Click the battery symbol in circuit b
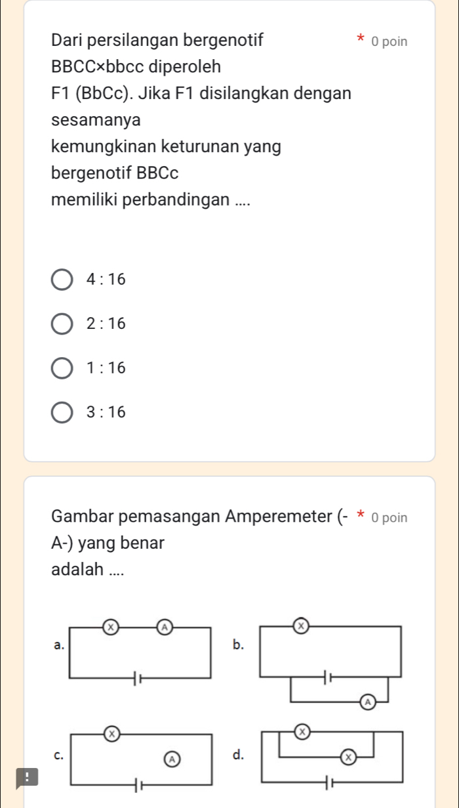This screenshot has height=808, width=459. 327,676
